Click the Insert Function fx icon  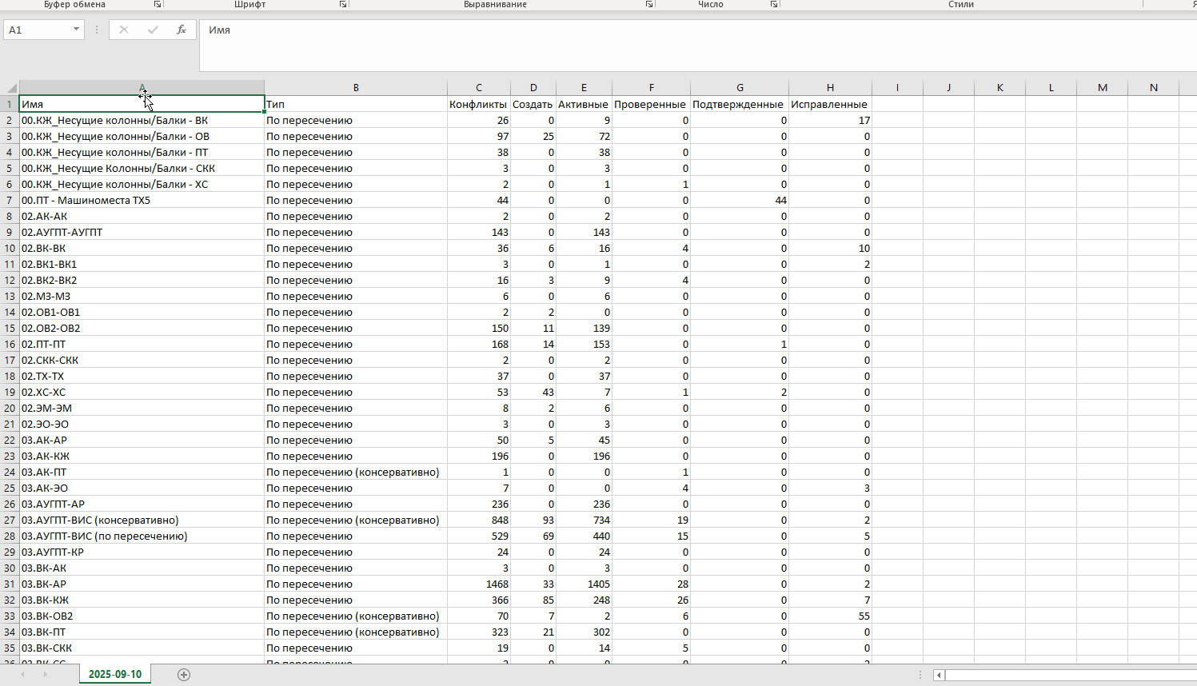coord(182,30)
